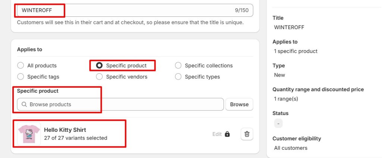Click the 1 range(s) summary text
The height and width of the screenshot is (158, 382).
(286, 99)
